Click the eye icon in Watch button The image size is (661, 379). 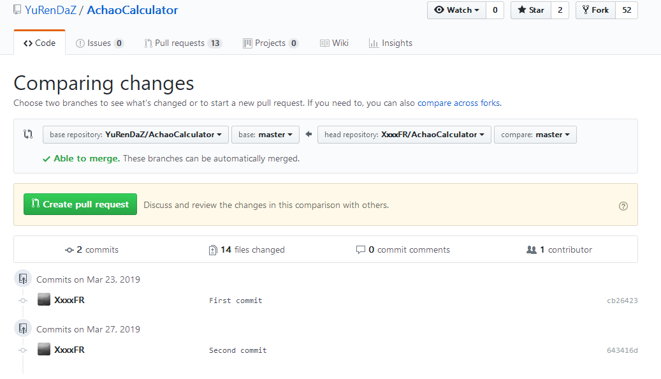(439, 10)
